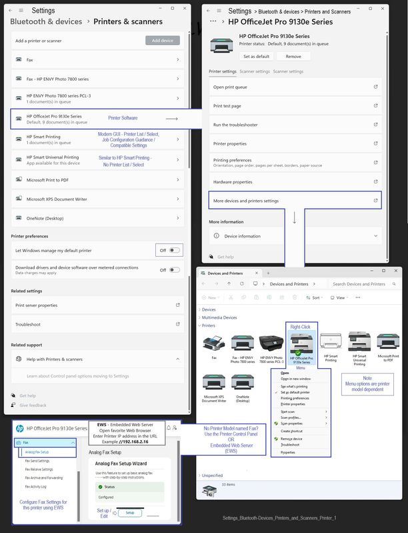Click Bluetooth & devices breadcrumb in left window
Screen dimensions: 408x533
(x=46, y=21)
